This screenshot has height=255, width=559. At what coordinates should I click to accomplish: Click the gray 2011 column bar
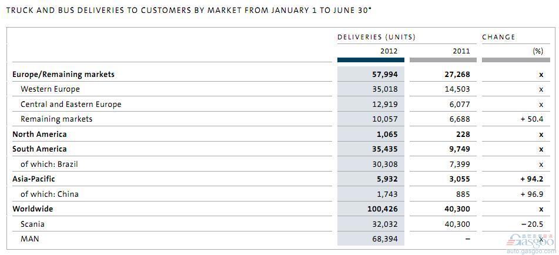[x=443, y=60]
